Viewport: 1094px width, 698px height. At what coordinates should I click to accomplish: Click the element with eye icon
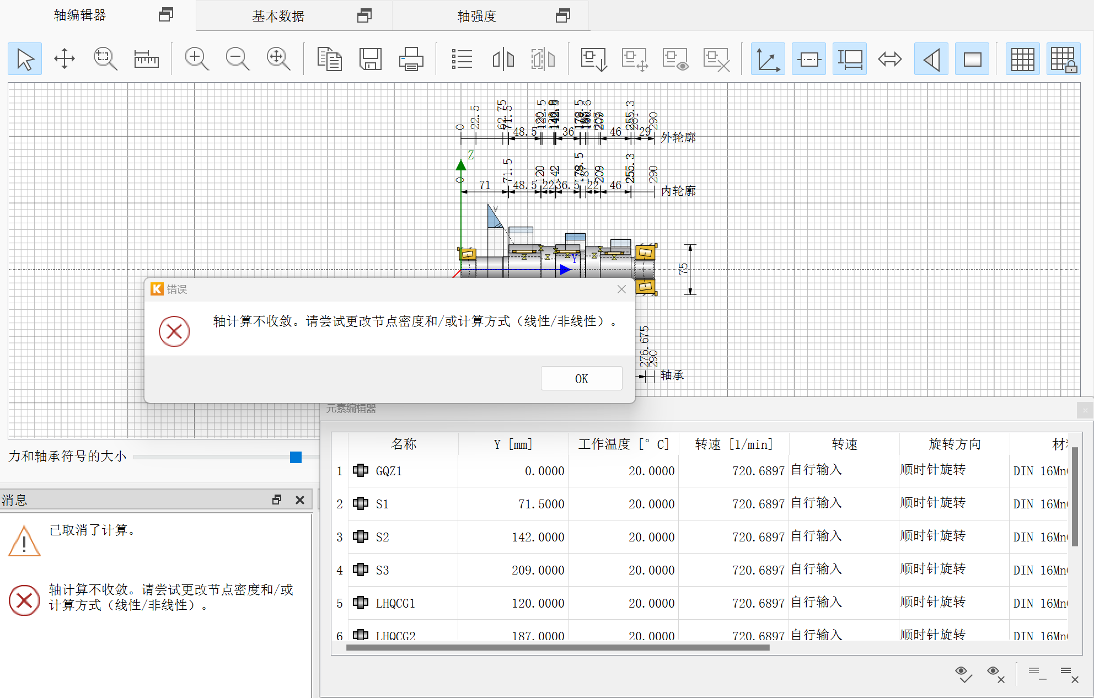(x=675, y=59)
